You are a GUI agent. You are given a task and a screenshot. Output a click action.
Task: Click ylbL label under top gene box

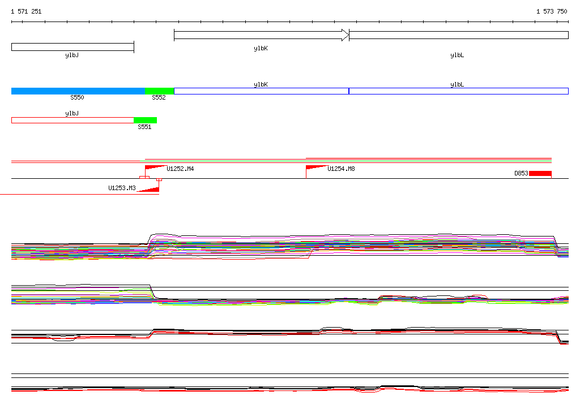pyautogui.click(x=457, y=55)
